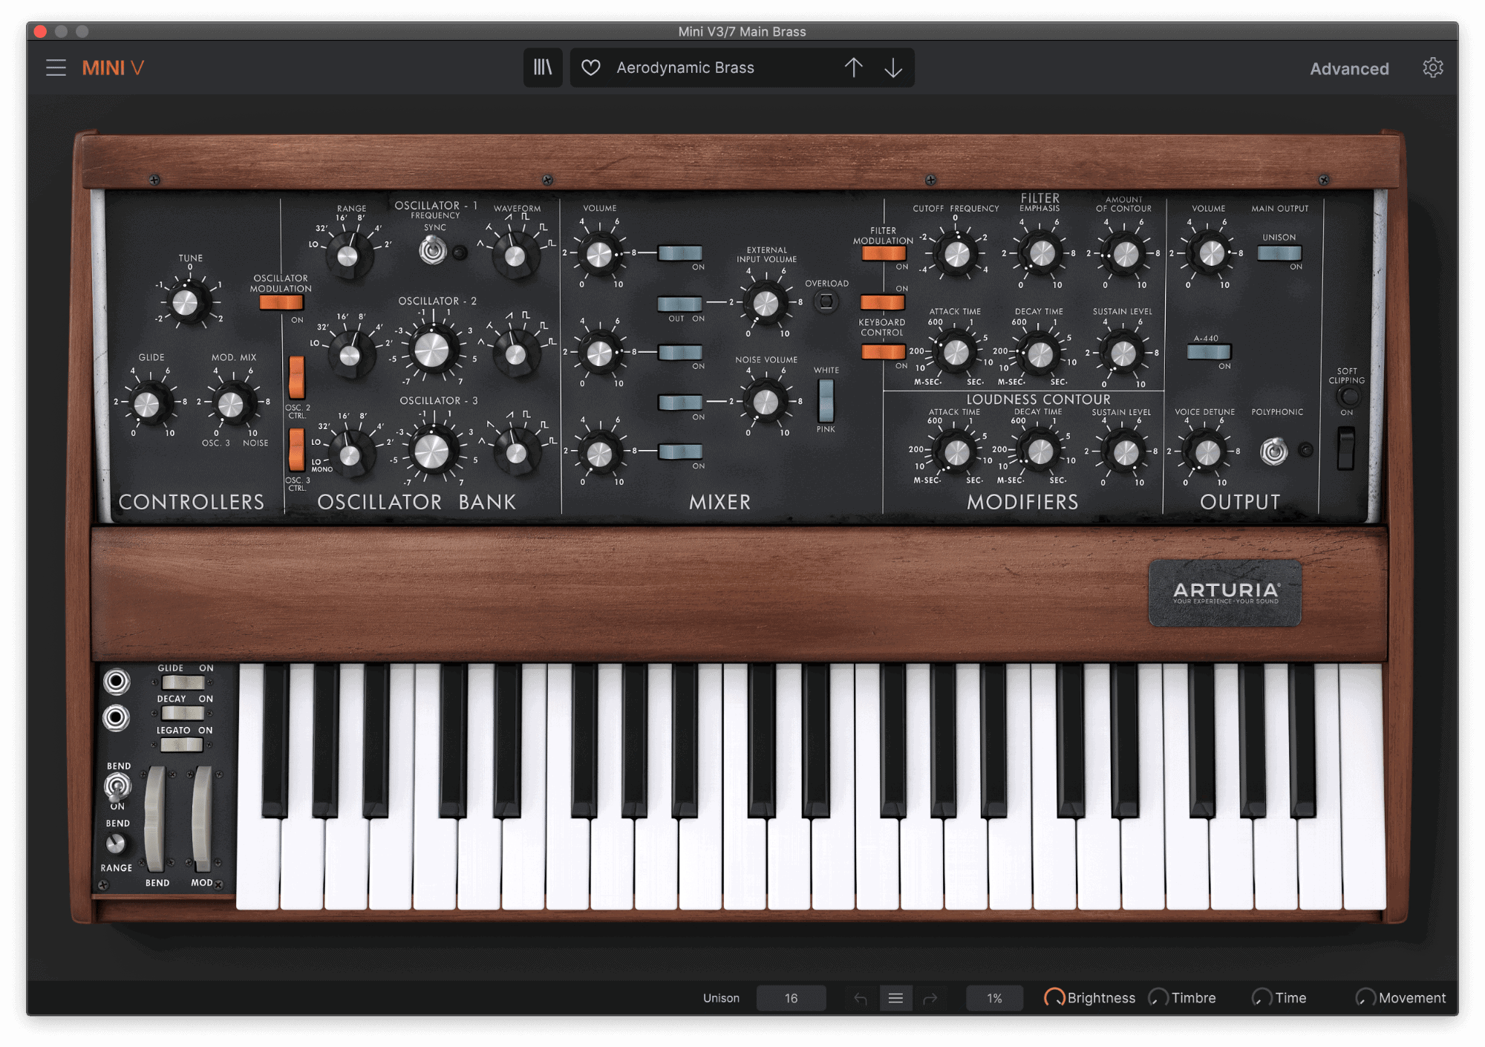Load the next preset with the down arrow
1485x1047 pixels.
(x=893, y=68)
